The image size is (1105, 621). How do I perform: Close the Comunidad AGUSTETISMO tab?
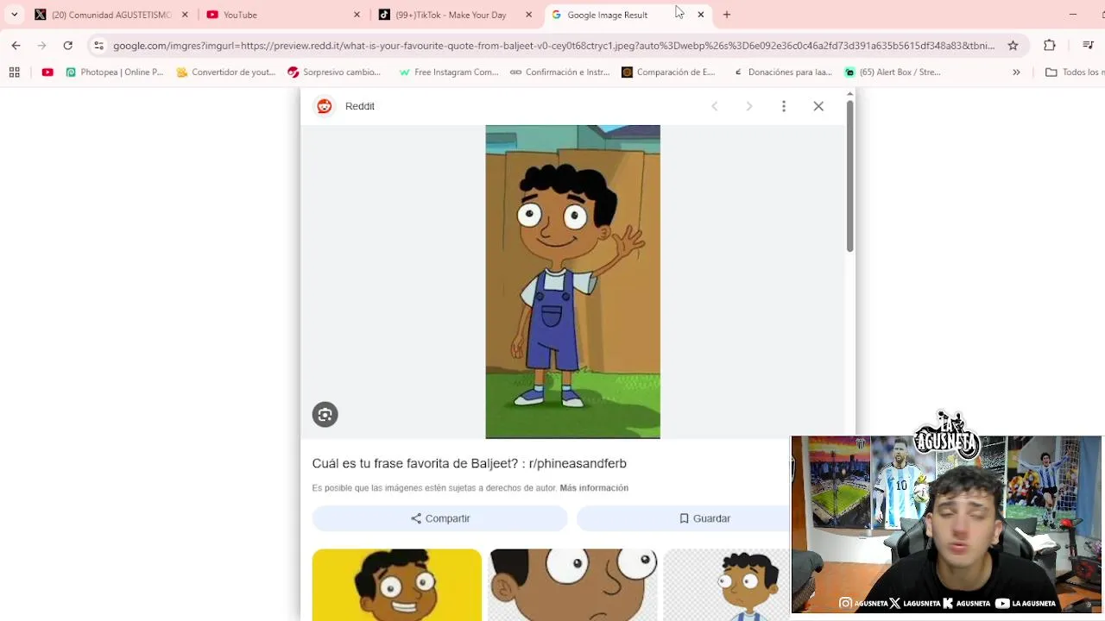click(x=185, y=15)
